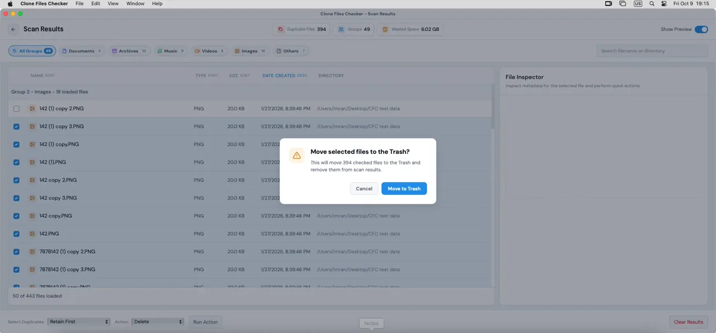Click image icon of 7878142 (1) copy 2.PNG
Image resolution: width=716 pixels, height=333 pixels.
[32, 252]
